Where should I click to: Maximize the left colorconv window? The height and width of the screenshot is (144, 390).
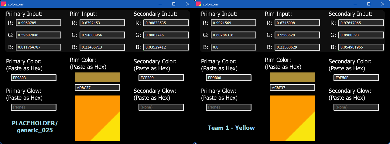click(x=174, y=4)
